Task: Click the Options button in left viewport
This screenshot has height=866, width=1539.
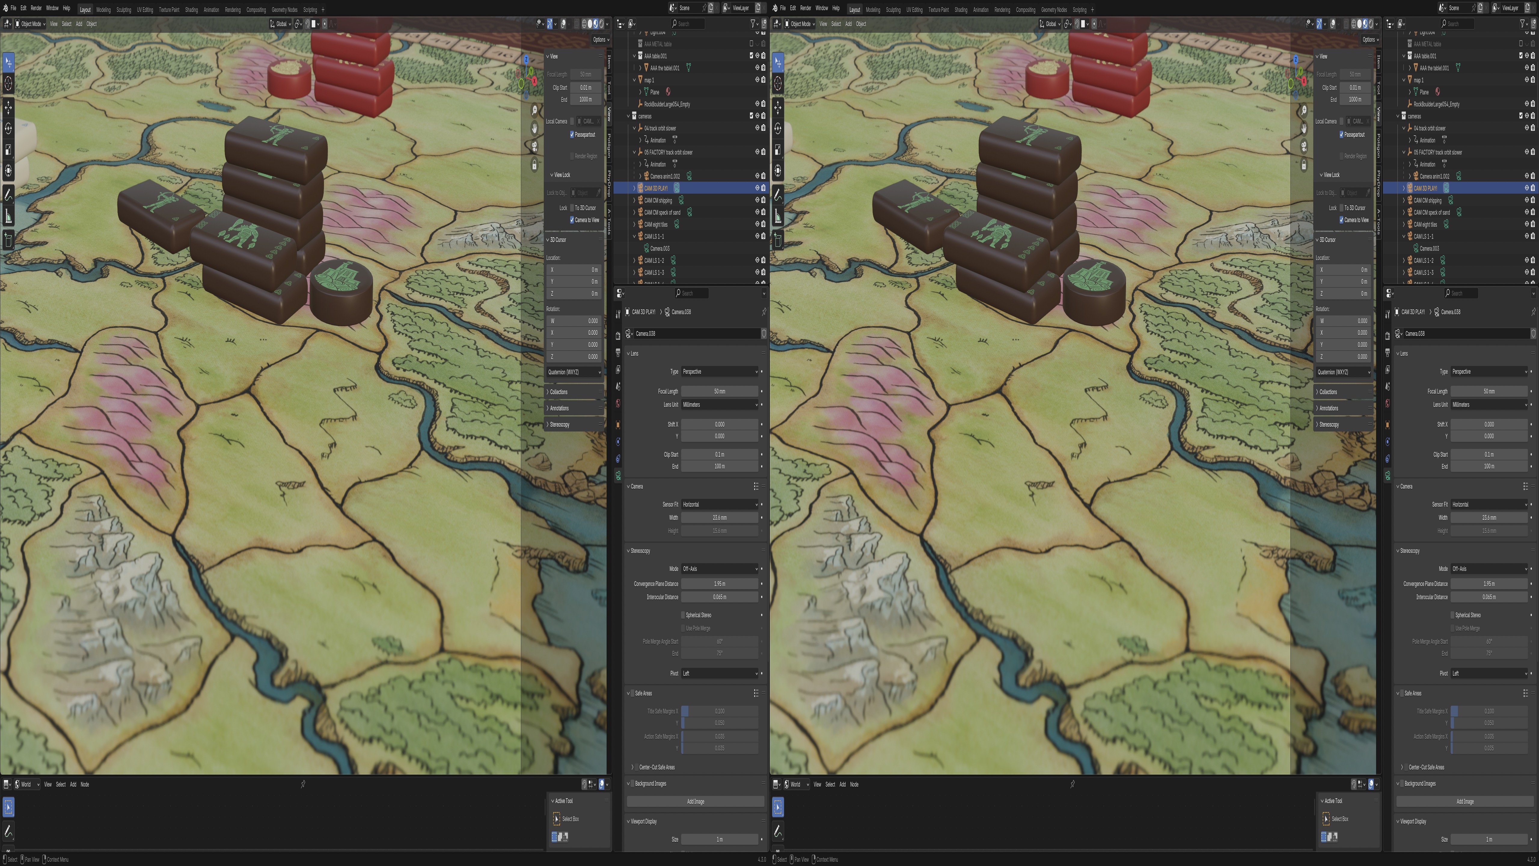Action: (x=601, y=39)
